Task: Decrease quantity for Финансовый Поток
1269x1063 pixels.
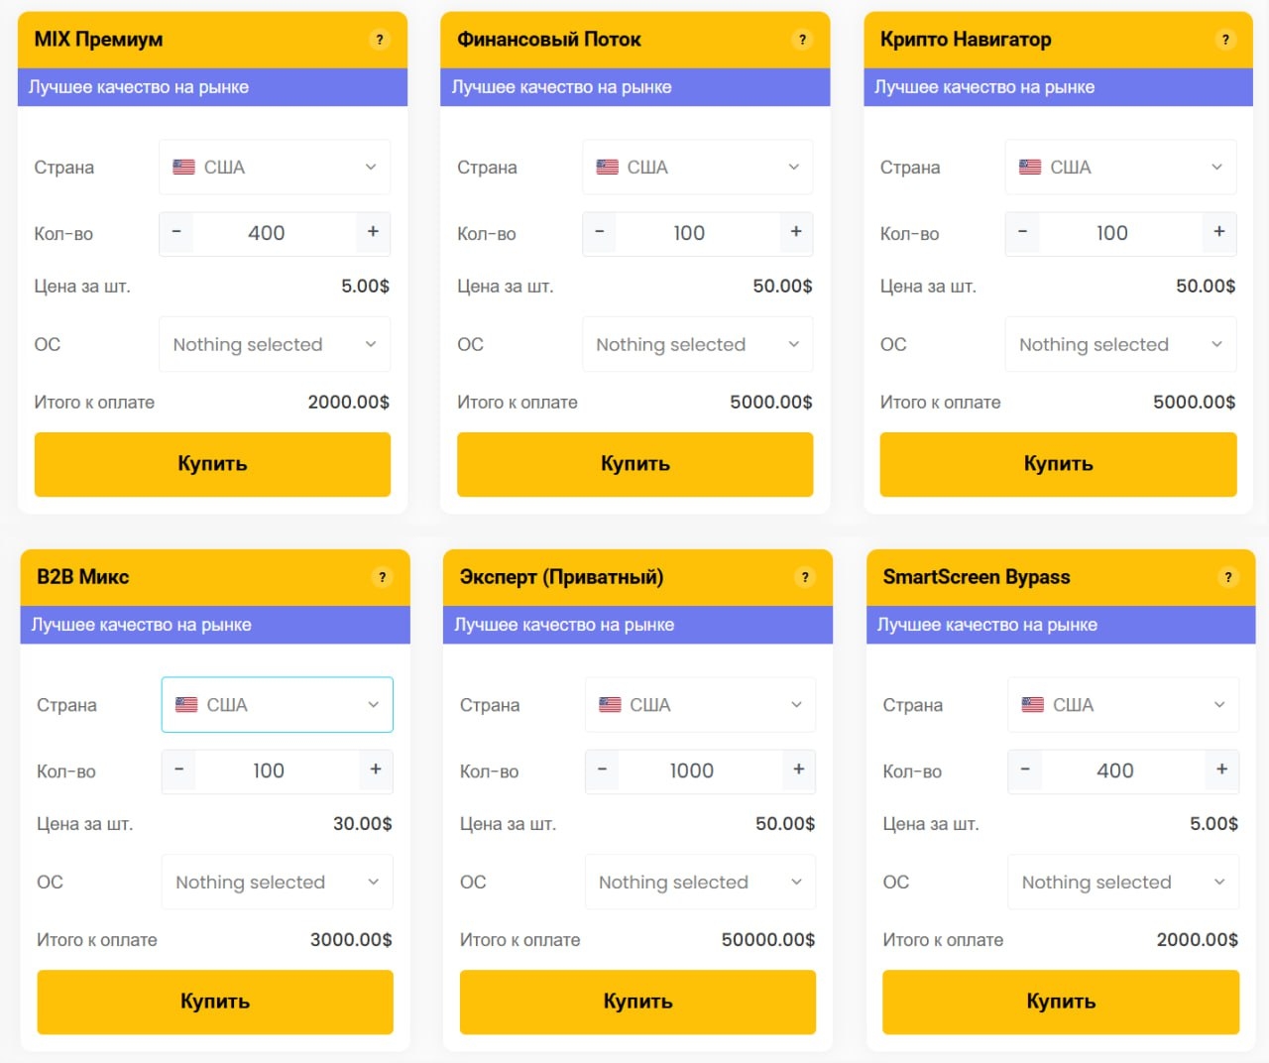Action: pyautogui.click(x=599, y=232)
